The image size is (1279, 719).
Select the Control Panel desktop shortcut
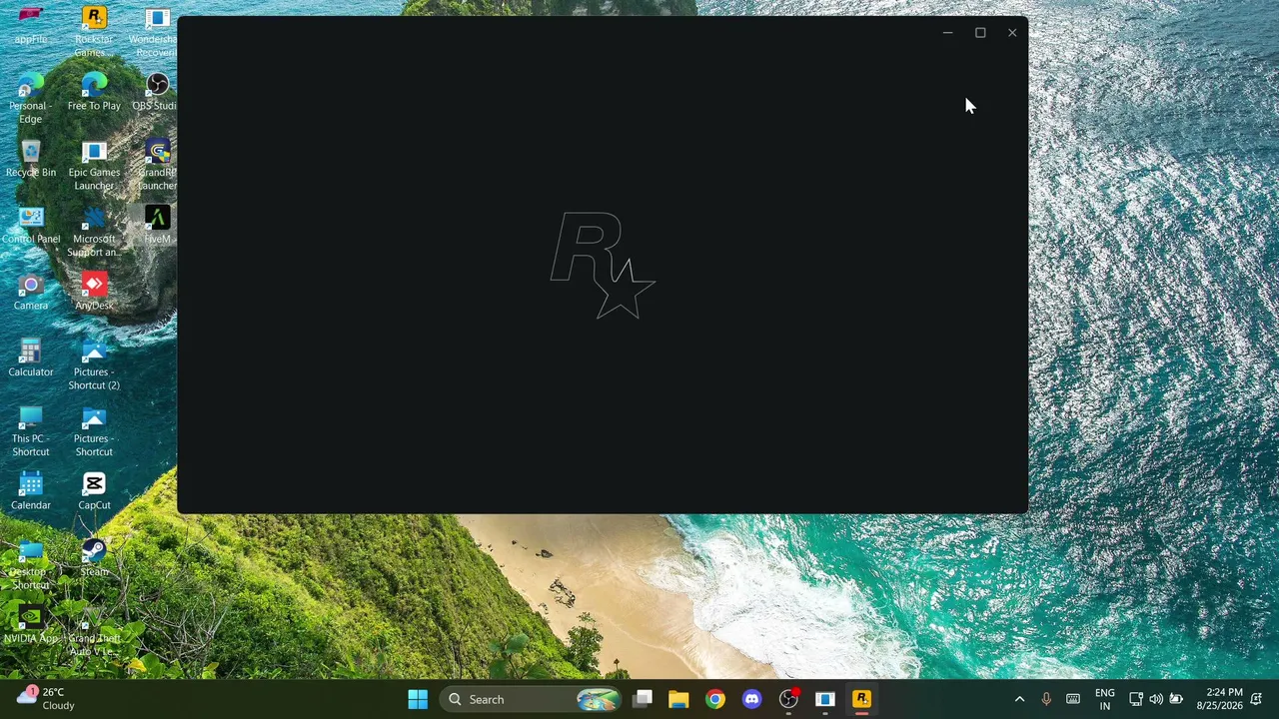pyautogui.click(x=31, y=225)
